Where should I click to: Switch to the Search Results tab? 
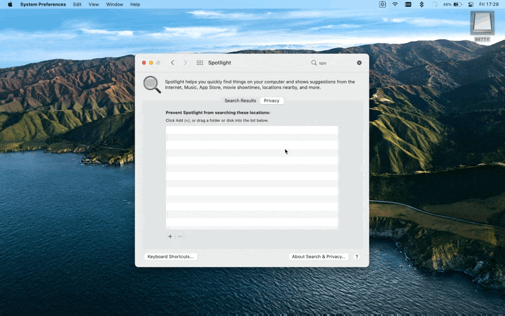(241, 100)
